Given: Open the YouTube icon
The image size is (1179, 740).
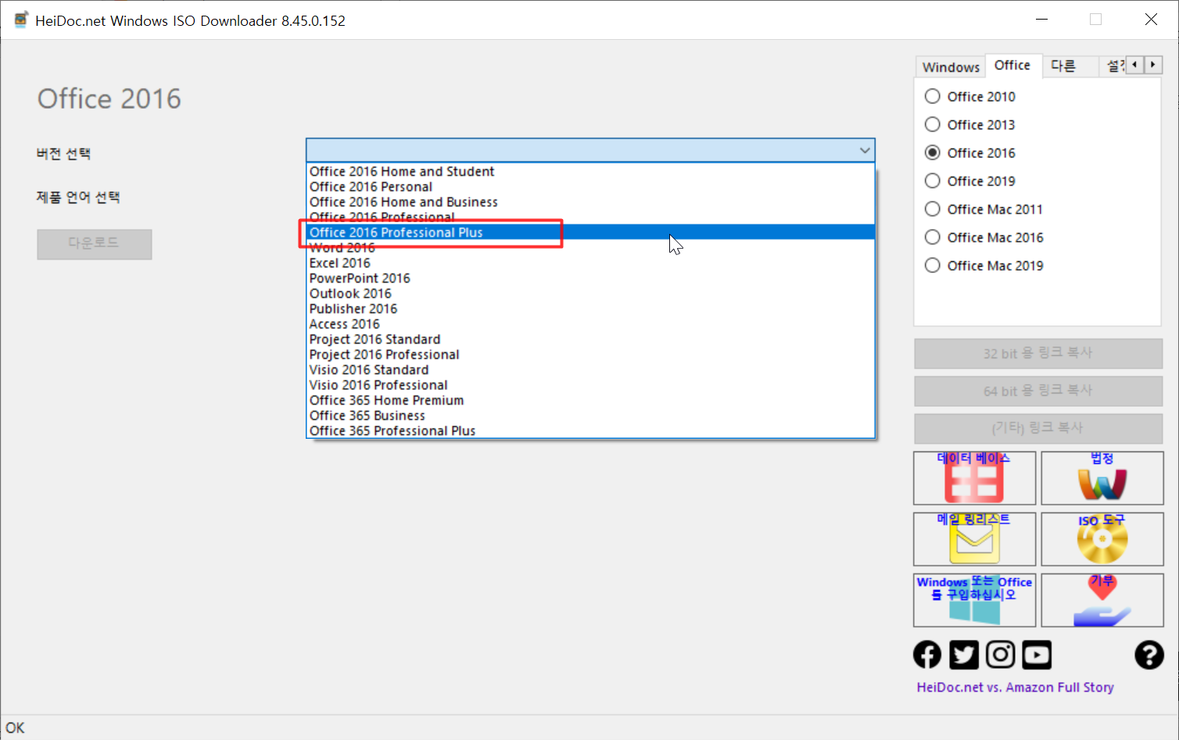Looking at the screenshot, I should coord(1037,655).
